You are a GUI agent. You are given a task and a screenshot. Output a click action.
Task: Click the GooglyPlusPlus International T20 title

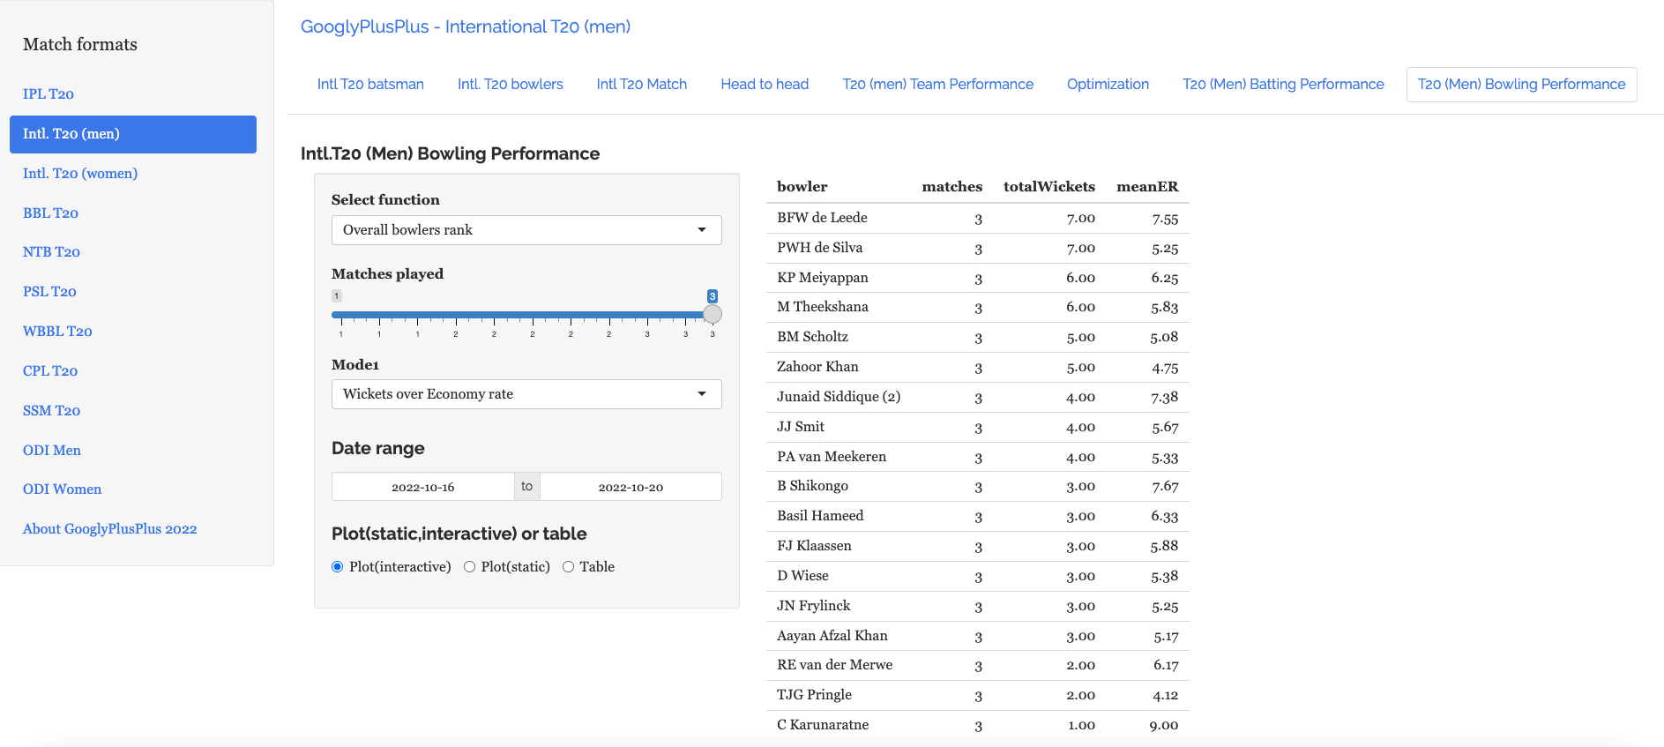click(466, 26)
